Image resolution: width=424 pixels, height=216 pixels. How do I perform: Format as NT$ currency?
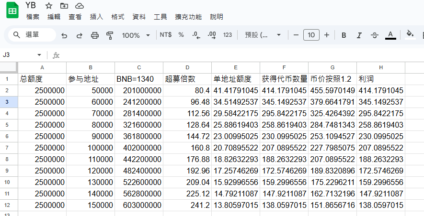(x=166, y=35)
